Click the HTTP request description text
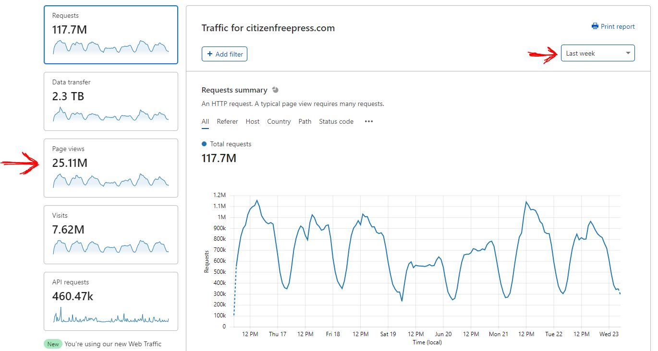The image size is (658, 351). click(293, 104)
